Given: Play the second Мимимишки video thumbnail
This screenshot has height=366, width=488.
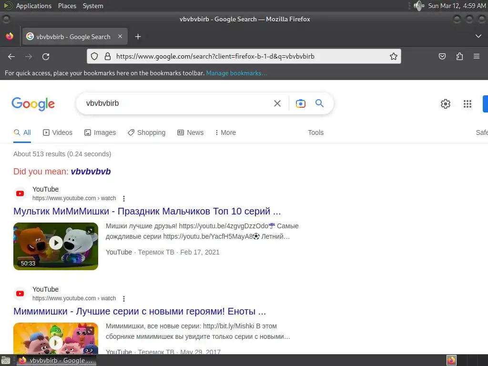Looking at the screenshot, I should 56,338.
